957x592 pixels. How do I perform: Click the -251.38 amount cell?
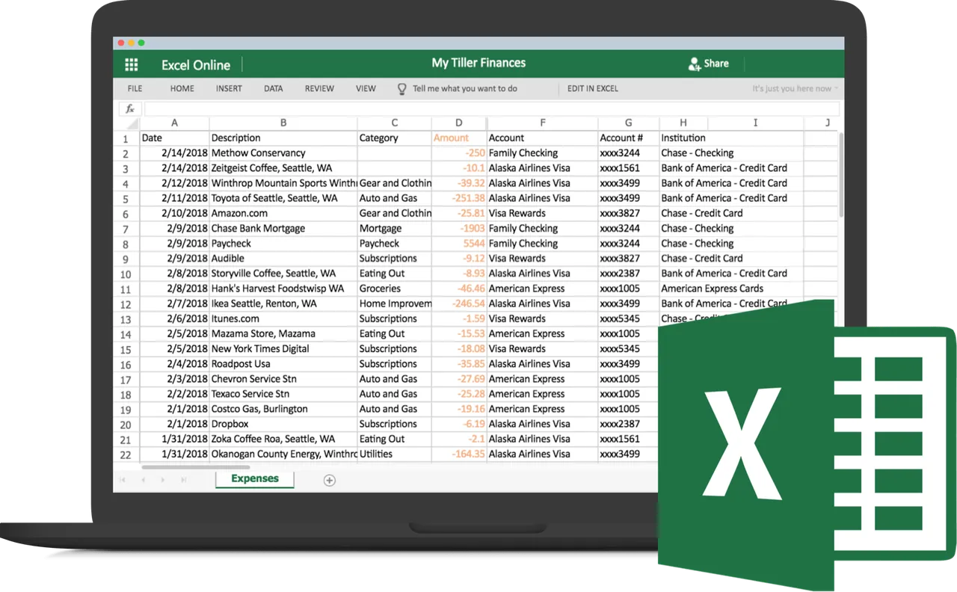tap(458, 198)
